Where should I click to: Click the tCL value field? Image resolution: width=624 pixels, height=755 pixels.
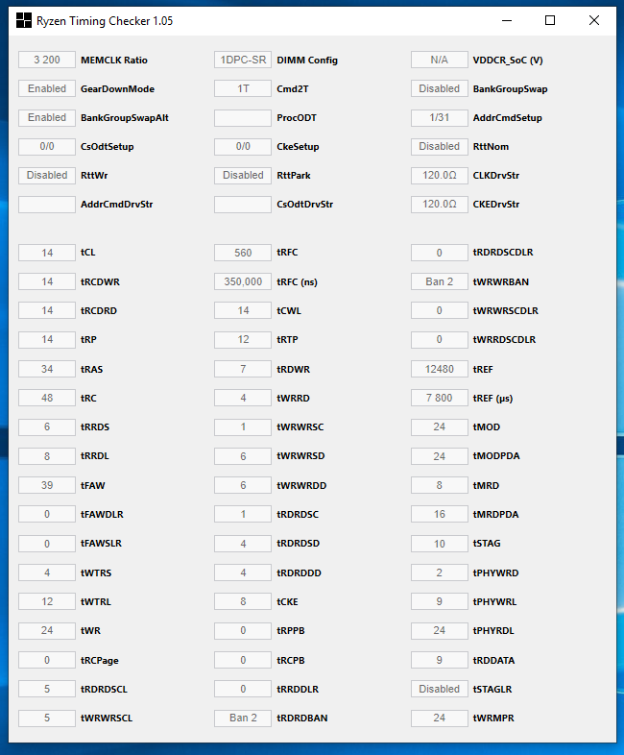coord(47,253)
